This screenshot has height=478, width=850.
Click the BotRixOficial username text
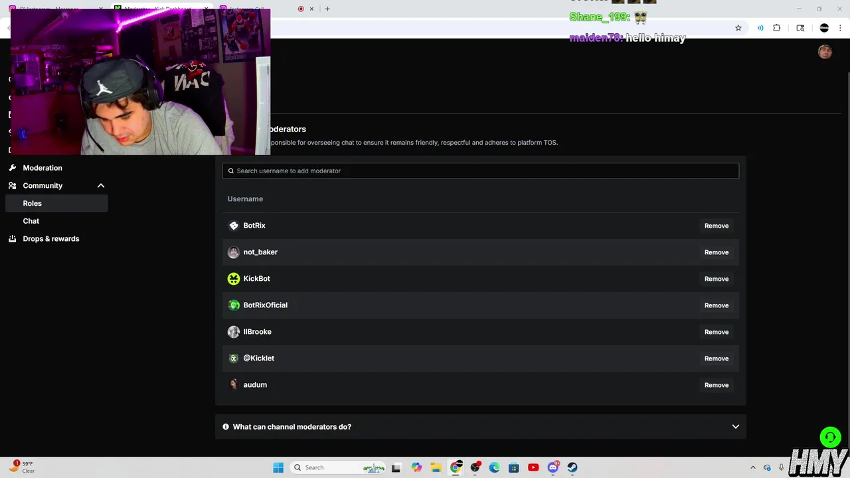point(265,305)
